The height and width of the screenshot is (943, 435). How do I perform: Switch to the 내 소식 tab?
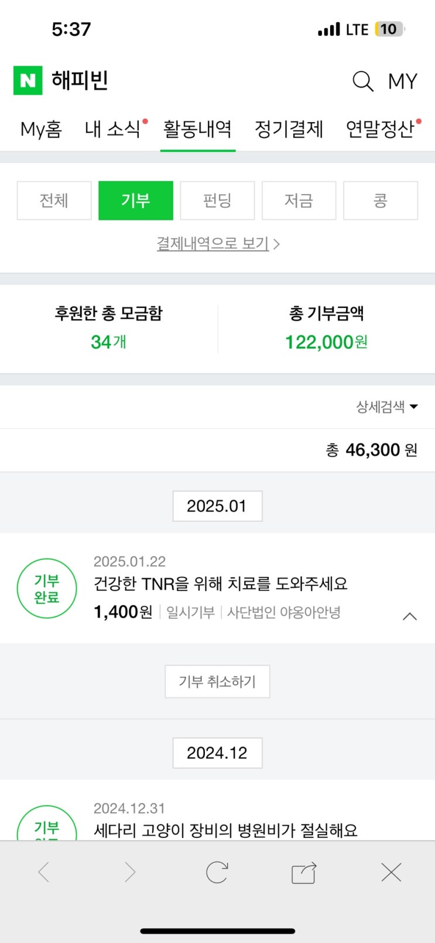pyautogui.click(x=113, y=129)
